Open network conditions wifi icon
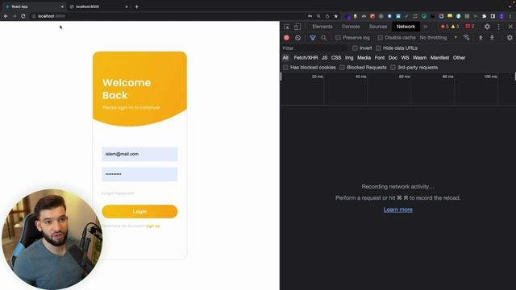This screenshot has height=290, width=516. coord(466,38)
